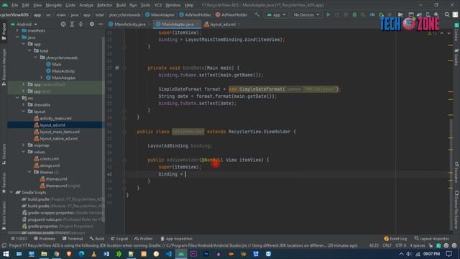The image size is (460, 259).
Task: Click the Debug app bug icon
Action: (x=354, y=14)
